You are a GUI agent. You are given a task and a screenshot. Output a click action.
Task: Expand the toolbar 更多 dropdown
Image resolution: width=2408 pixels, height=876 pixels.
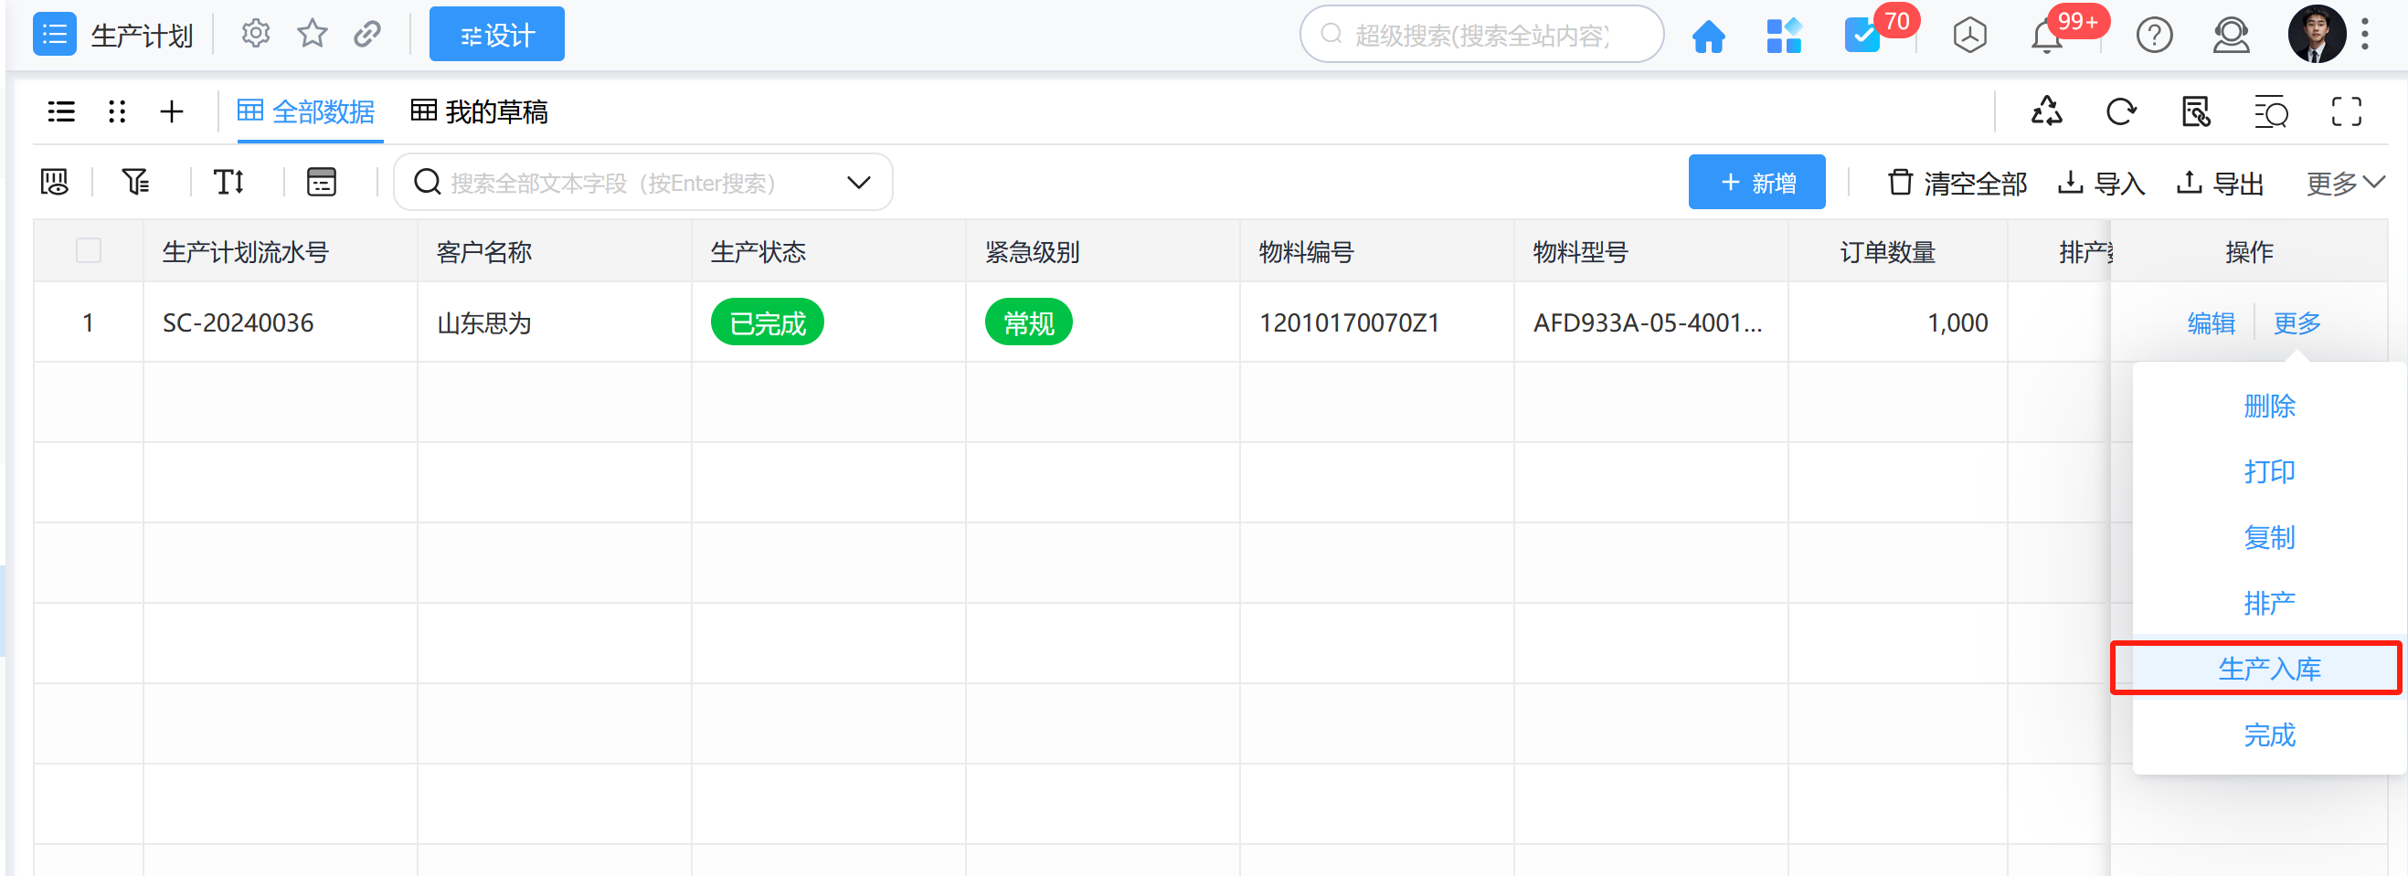(2344, 183)
